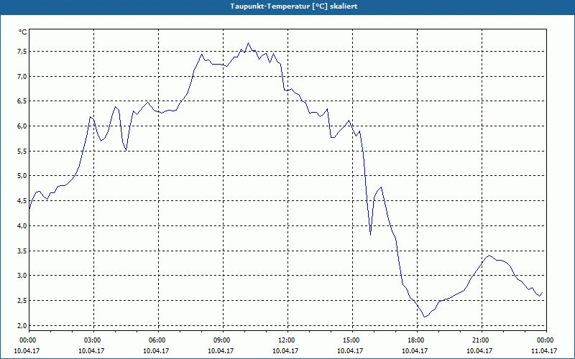575x359 pixels.
Task: Click the 6,0 y-axis value
Action: point(23,126)
